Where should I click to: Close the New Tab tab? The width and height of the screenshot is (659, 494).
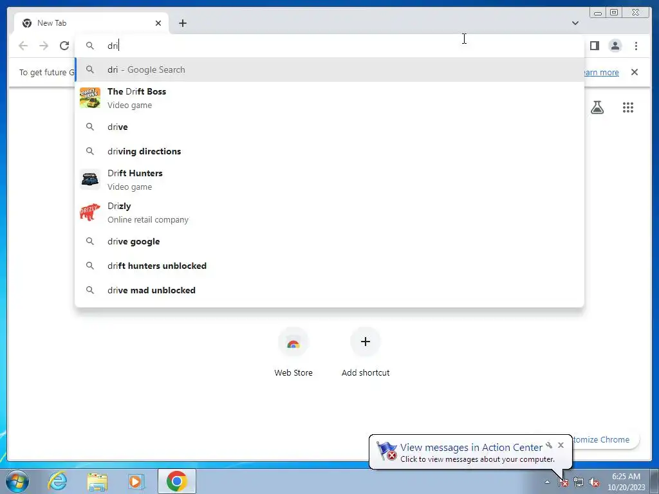(x=158, y=23)
